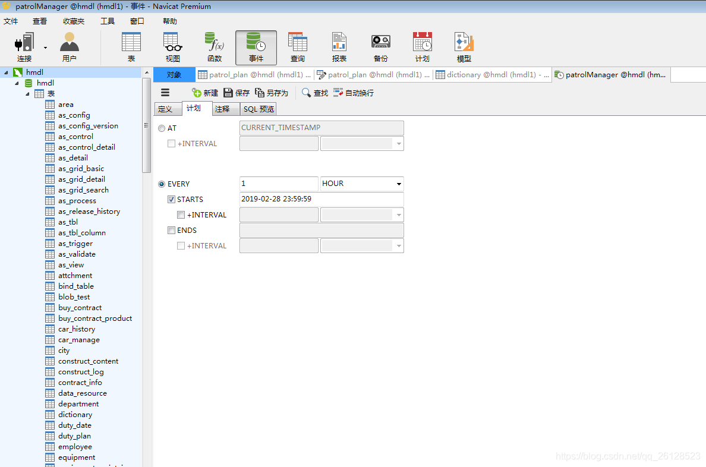Collapse the hmdl database tree node

tap(17, 83)
